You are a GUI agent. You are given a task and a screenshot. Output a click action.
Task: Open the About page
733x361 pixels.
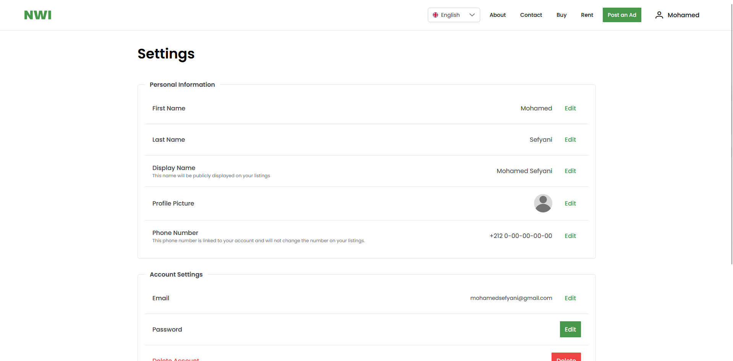[497, 15]
